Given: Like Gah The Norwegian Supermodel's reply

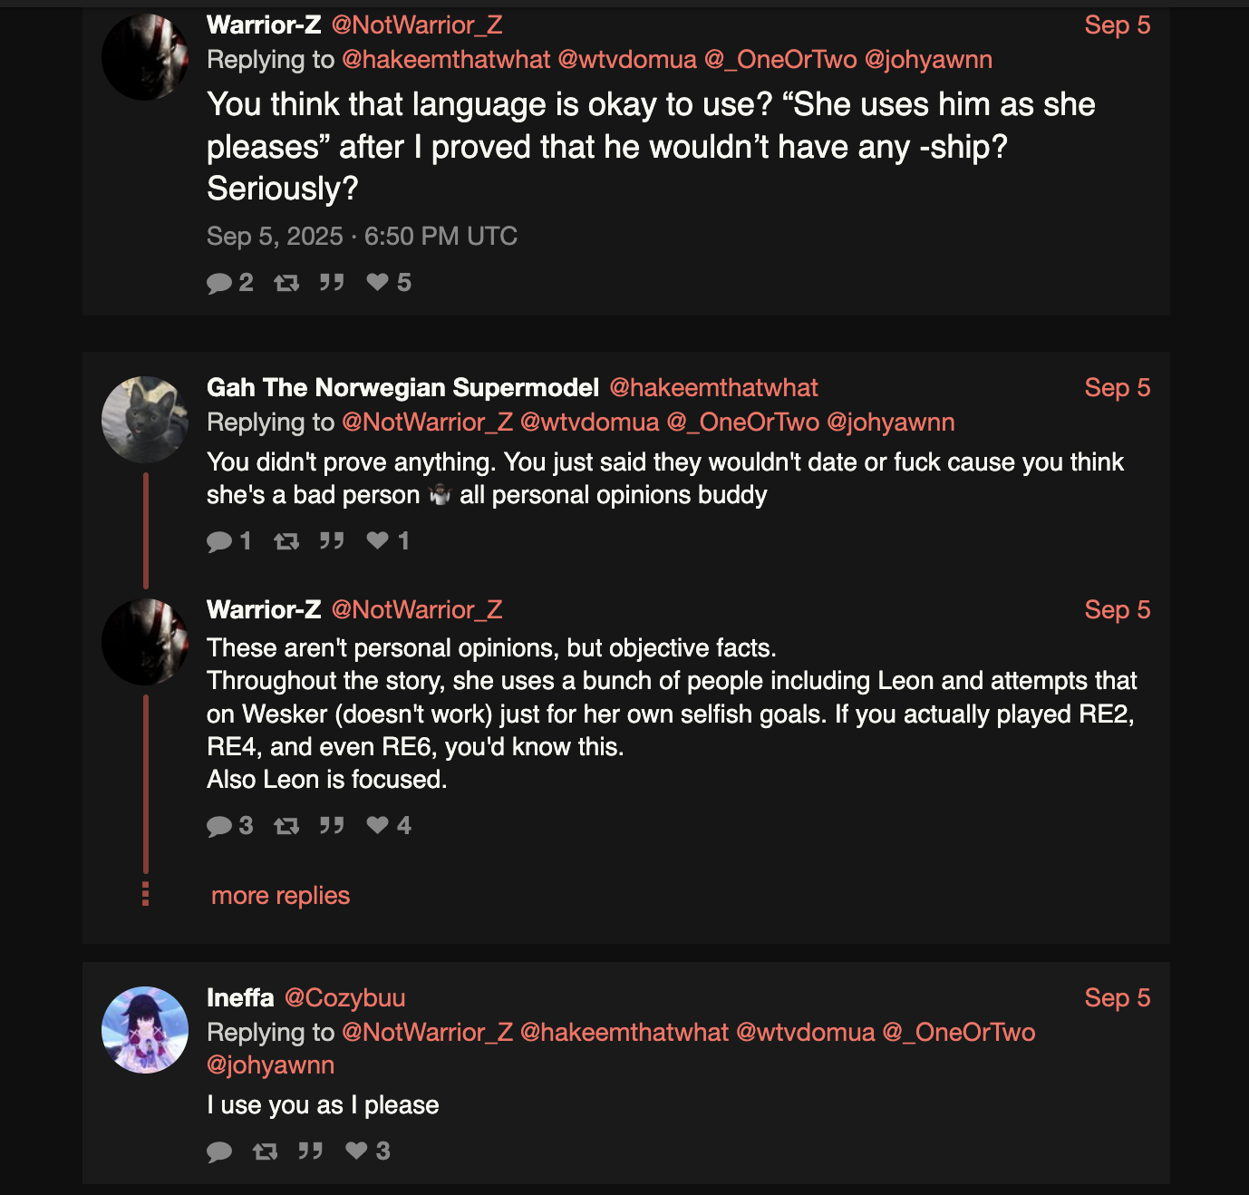Looking at the screenshot, I should [378, 541].
